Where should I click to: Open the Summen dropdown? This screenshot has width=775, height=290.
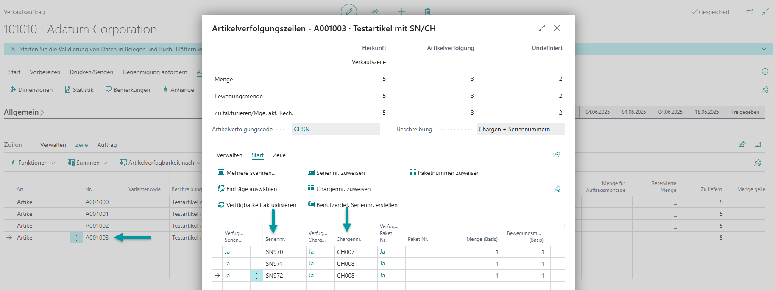pyautogui.click(x=88, y=163)
